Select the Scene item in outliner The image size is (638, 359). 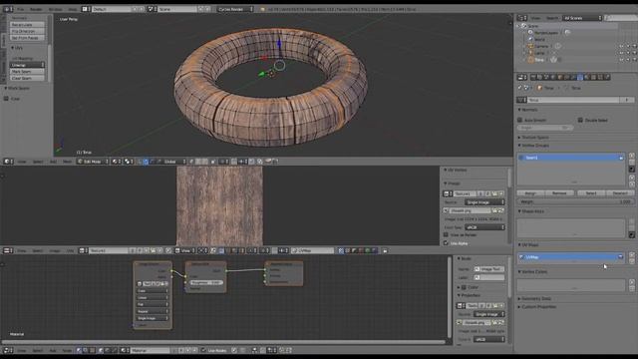tap(532, 26)
